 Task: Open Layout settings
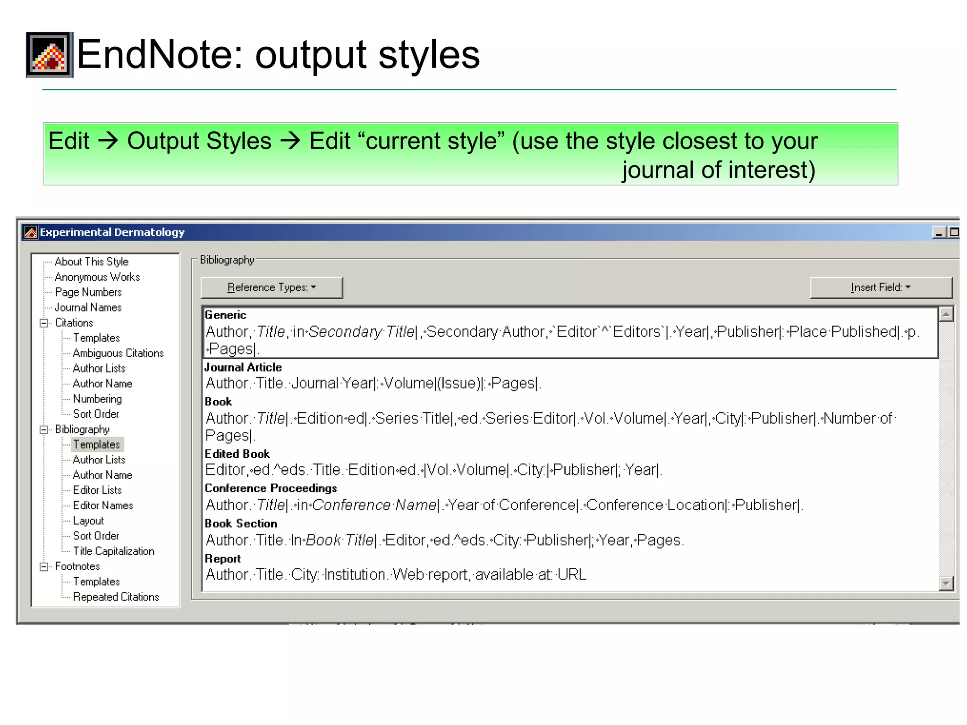coord(88,521)
